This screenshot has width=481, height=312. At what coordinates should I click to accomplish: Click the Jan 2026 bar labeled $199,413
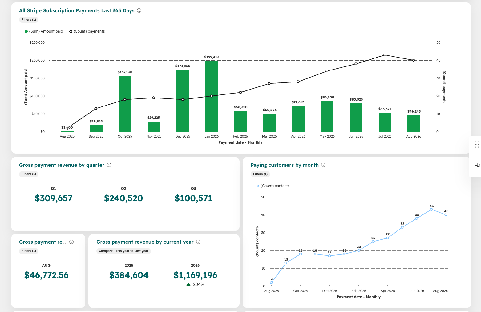pos(212,96)
